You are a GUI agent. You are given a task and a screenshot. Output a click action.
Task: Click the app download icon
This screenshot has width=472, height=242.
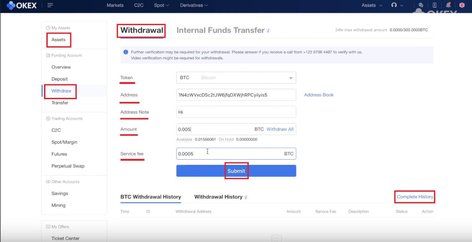[x=435, y=5]
